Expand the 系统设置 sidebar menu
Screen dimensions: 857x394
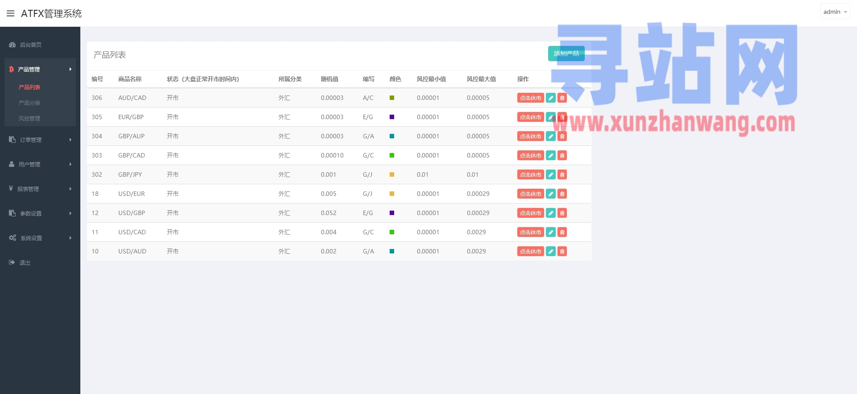point(40,238)
